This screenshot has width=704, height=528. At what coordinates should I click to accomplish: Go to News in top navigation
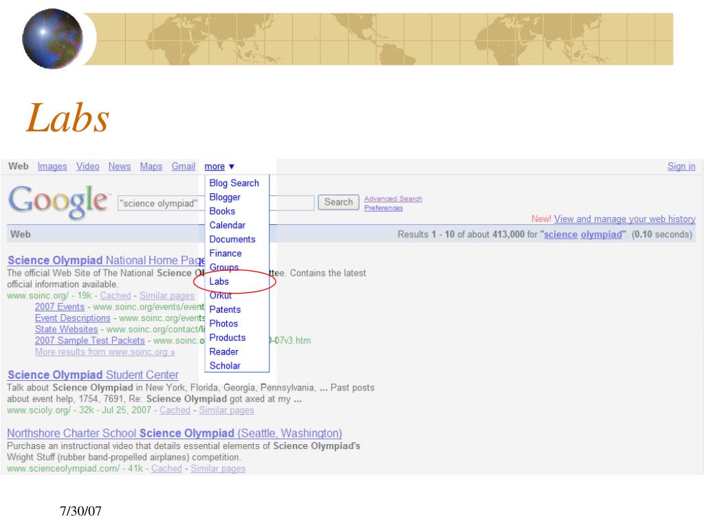click(x=120, y=166)
